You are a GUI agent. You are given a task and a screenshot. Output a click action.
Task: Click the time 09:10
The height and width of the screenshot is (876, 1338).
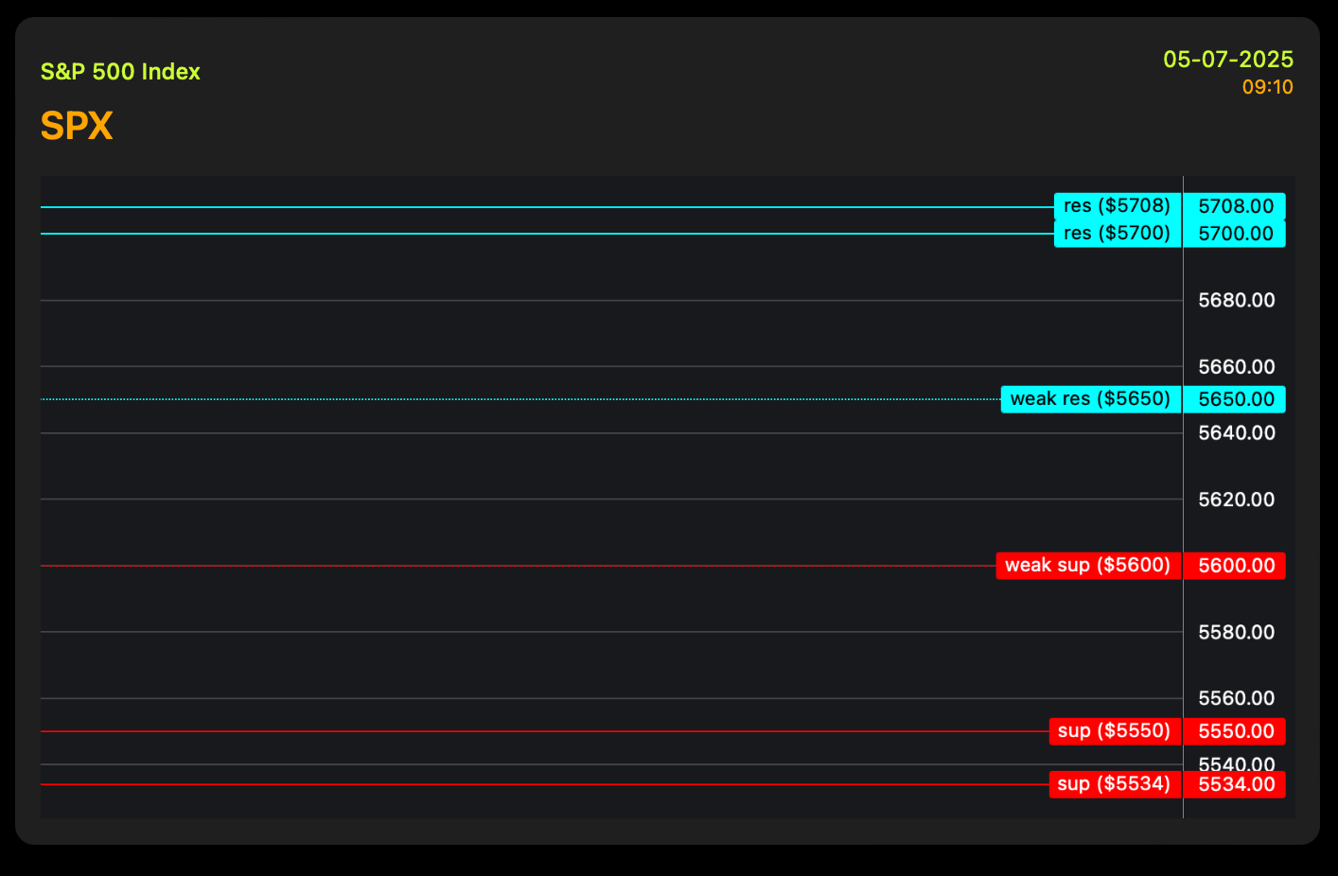pos(1268,87)
